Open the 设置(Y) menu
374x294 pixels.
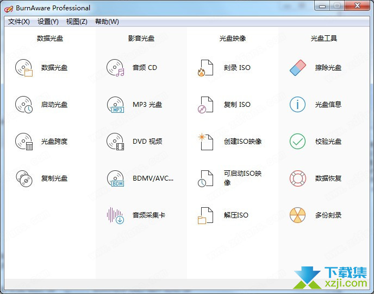pos(48,22)
